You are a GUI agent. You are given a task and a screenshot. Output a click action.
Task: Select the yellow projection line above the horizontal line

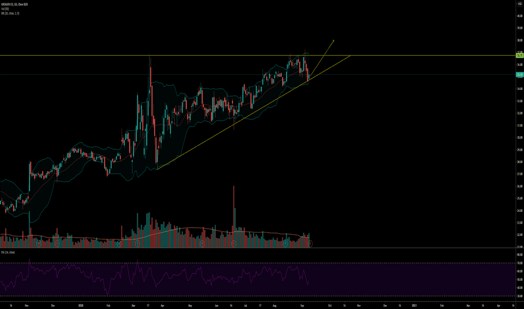pyautogui.click(x=322, y=59)
